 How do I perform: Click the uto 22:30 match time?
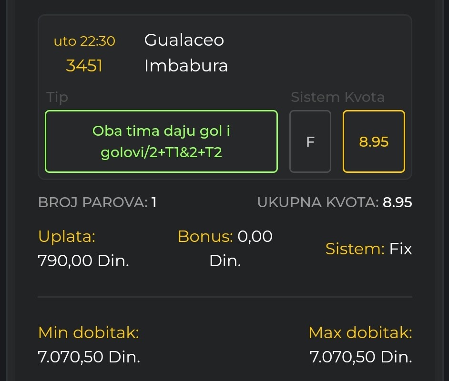[84, 41]
